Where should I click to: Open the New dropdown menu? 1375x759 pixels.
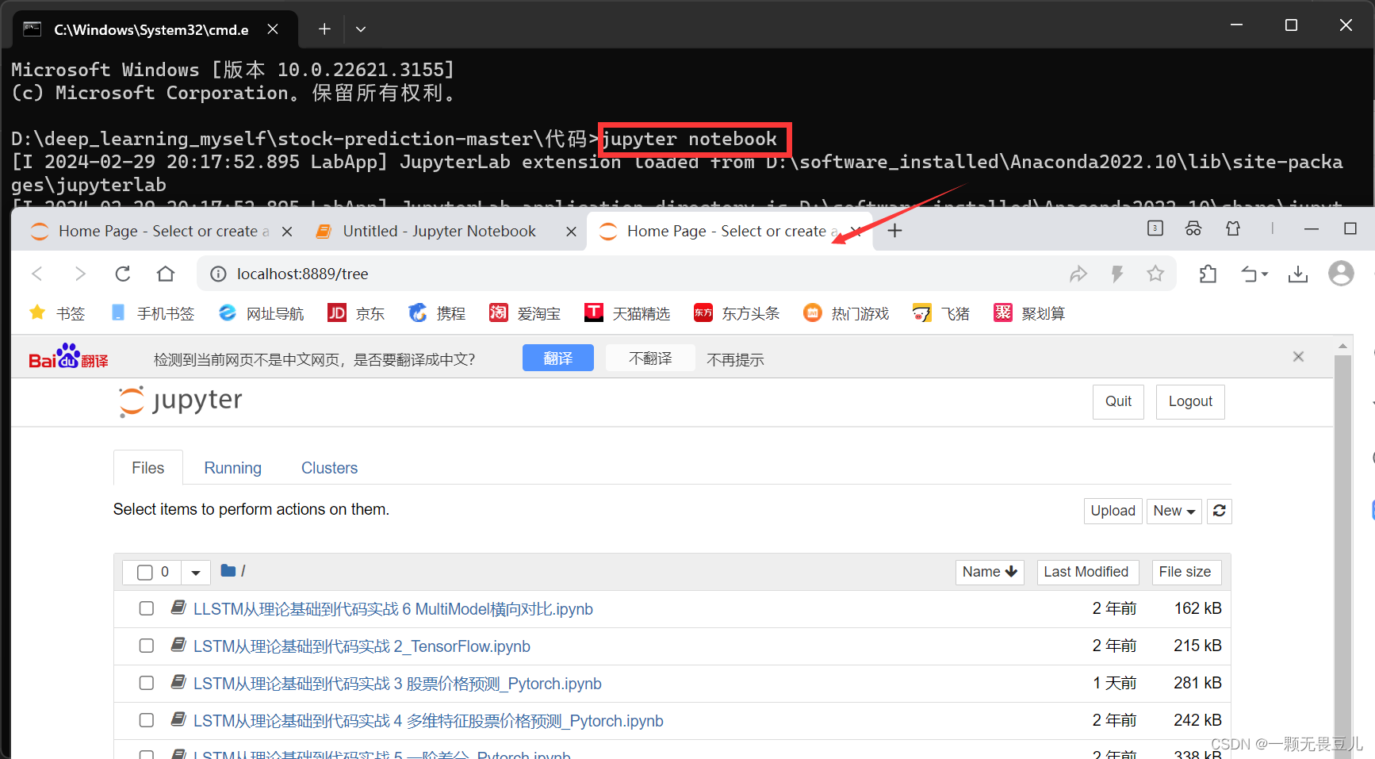click(1174, 511)
